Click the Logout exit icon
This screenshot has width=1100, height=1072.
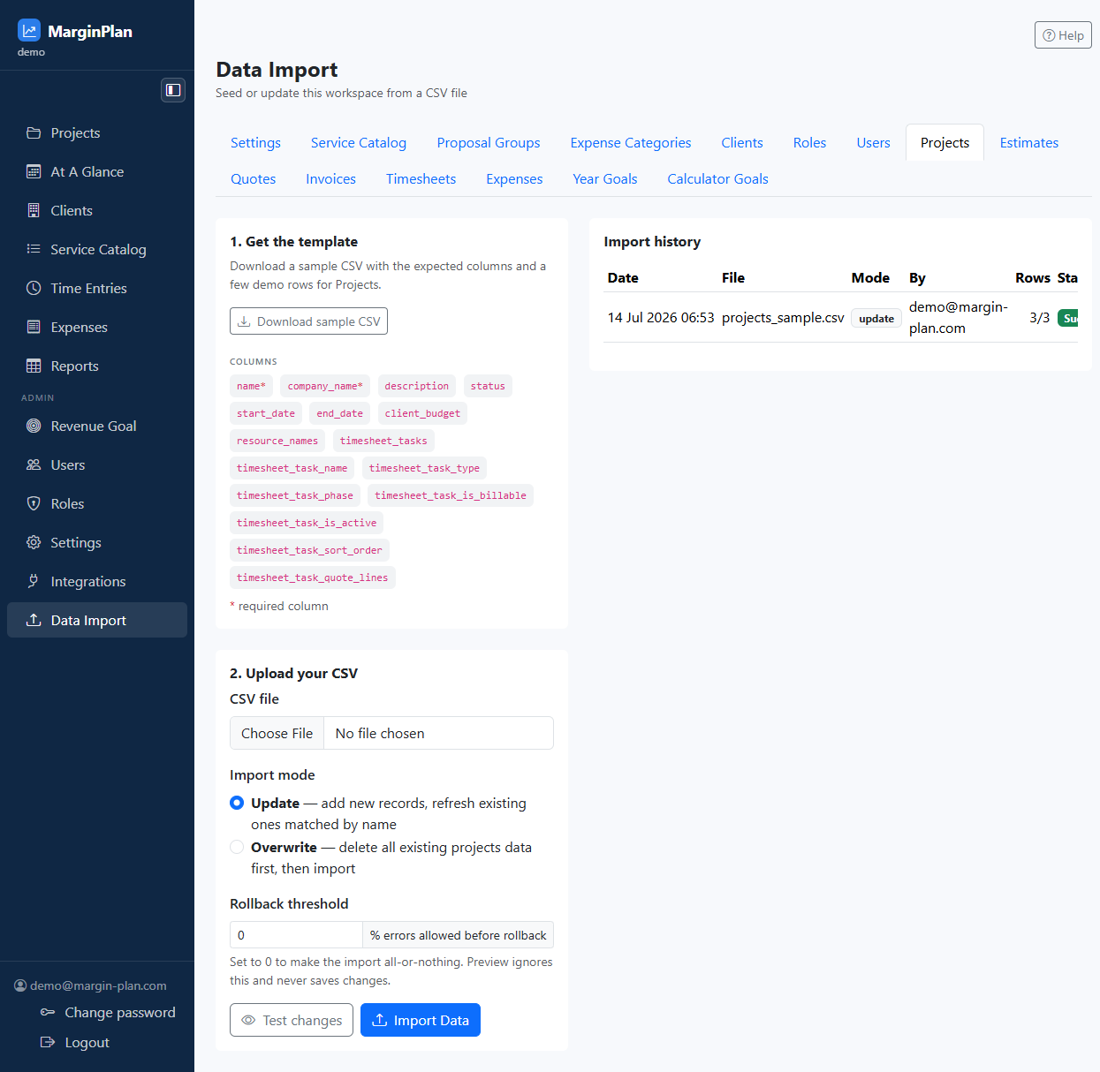[x=48, y=1042]
